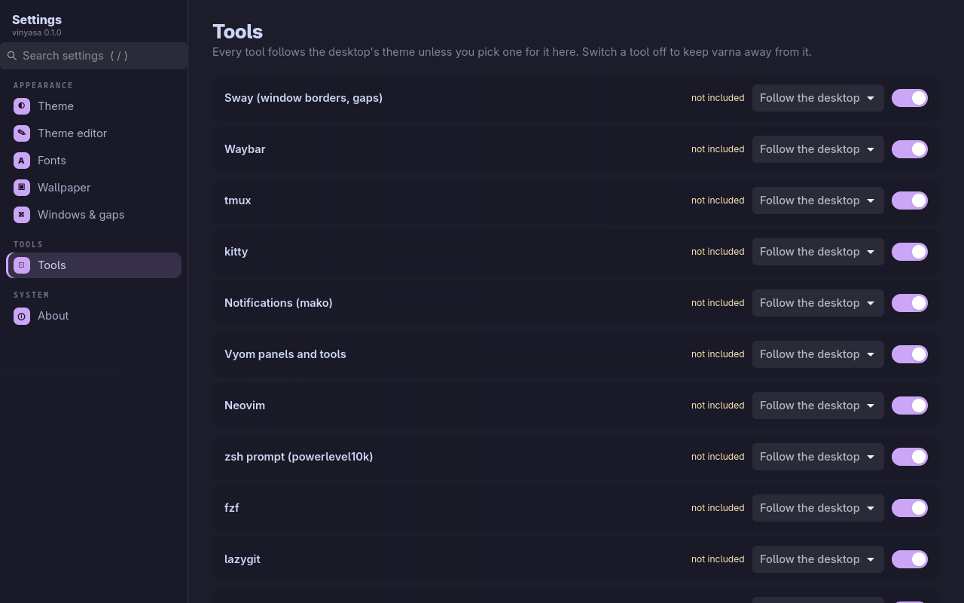Screen dimensions: 964x603
Task: Click the Windows & gaps icon
Action: 22,215
